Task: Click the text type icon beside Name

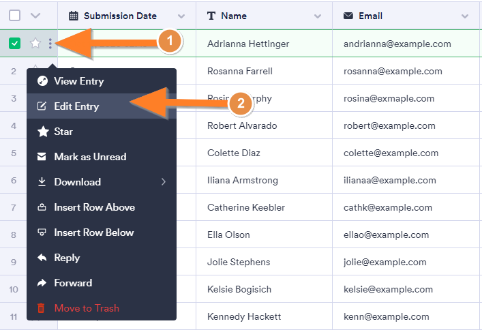Action: coord(211,16)
